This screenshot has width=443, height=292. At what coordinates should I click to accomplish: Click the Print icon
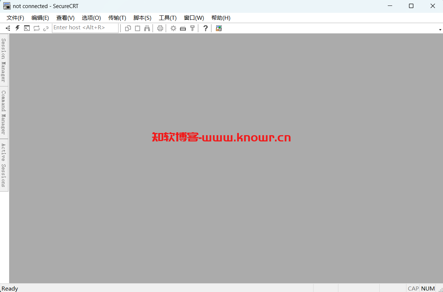(160, 28)
